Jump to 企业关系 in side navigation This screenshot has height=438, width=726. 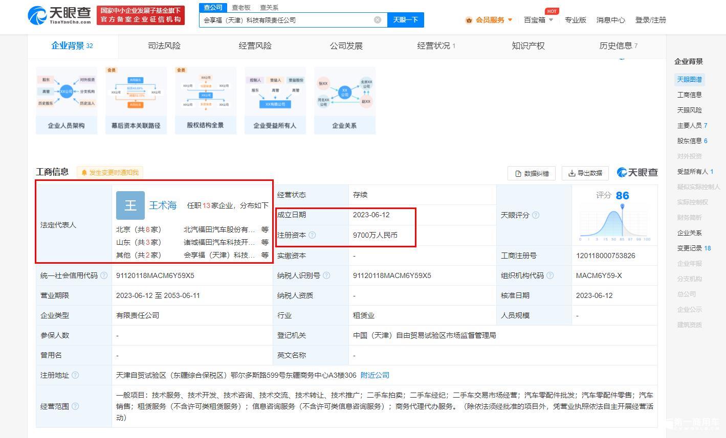689,233
